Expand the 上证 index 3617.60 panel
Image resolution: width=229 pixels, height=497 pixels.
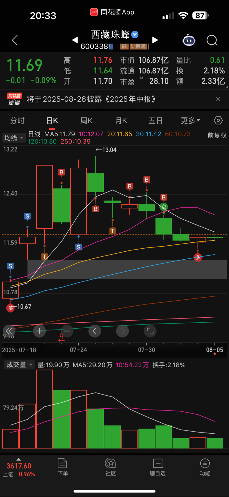[18, 468]
